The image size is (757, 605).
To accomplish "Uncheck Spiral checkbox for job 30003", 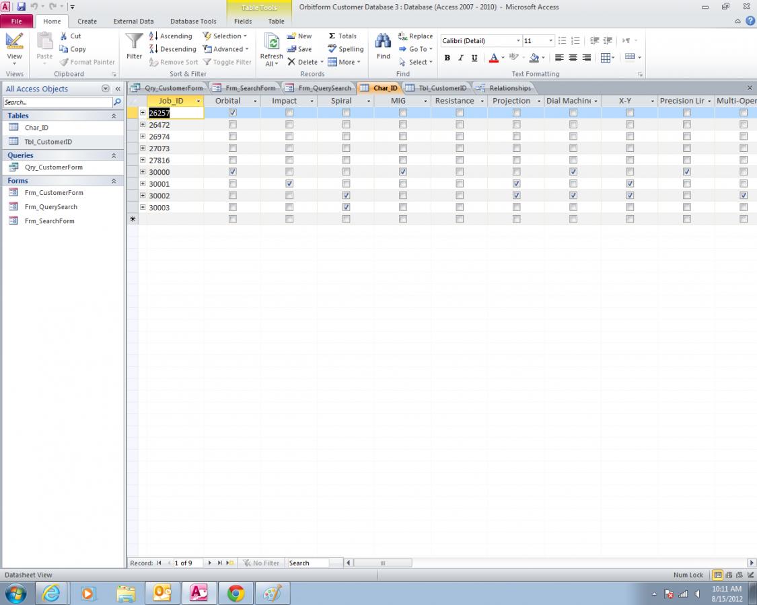I will (x=346, y=208).
